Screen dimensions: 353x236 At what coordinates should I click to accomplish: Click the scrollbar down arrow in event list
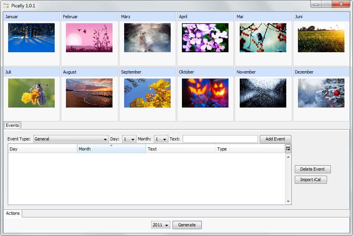coord(288,201)
